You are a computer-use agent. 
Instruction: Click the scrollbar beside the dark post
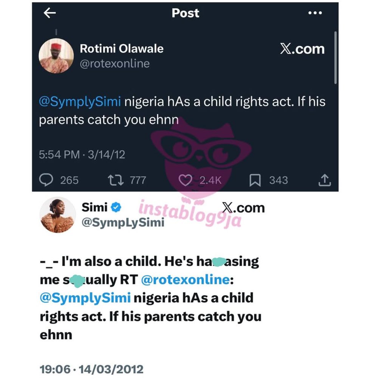coord(336,57)
